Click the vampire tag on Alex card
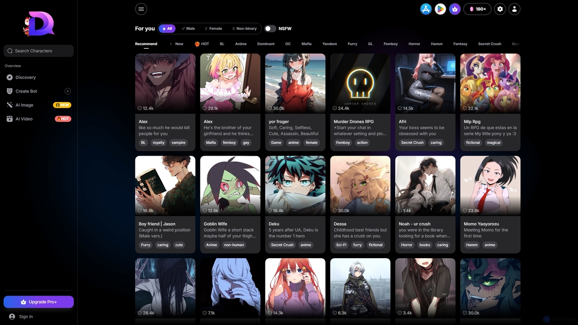Screen dimensions: 578x325 178,143
